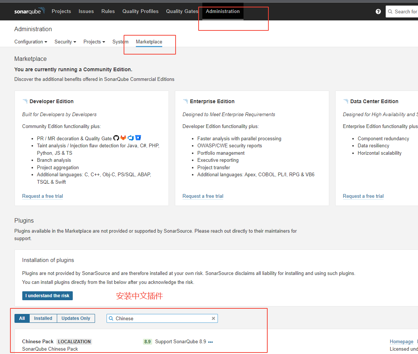
Task: Open Quality Profiles in top navigation
Action: pos(140,12)
